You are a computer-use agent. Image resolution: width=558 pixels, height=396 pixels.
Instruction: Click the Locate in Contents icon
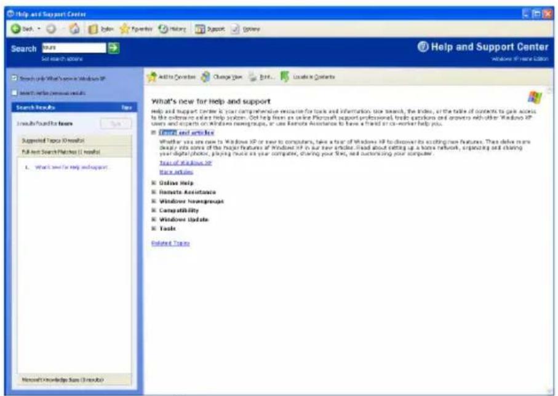pos(285,76)
